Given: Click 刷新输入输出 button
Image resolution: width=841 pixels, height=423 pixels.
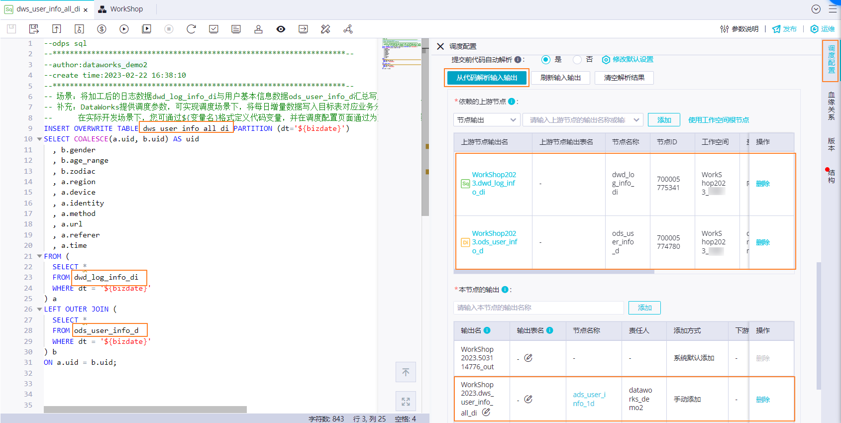Looking at the screenshot, I should [x=560, y=78].
